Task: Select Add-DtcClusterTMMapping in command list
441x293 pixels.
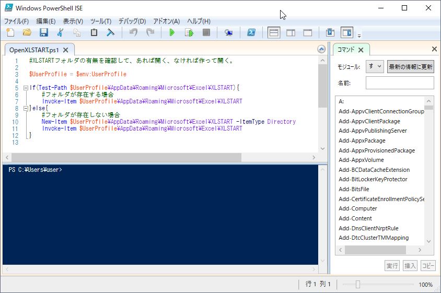Action: [x=374, y=238]
